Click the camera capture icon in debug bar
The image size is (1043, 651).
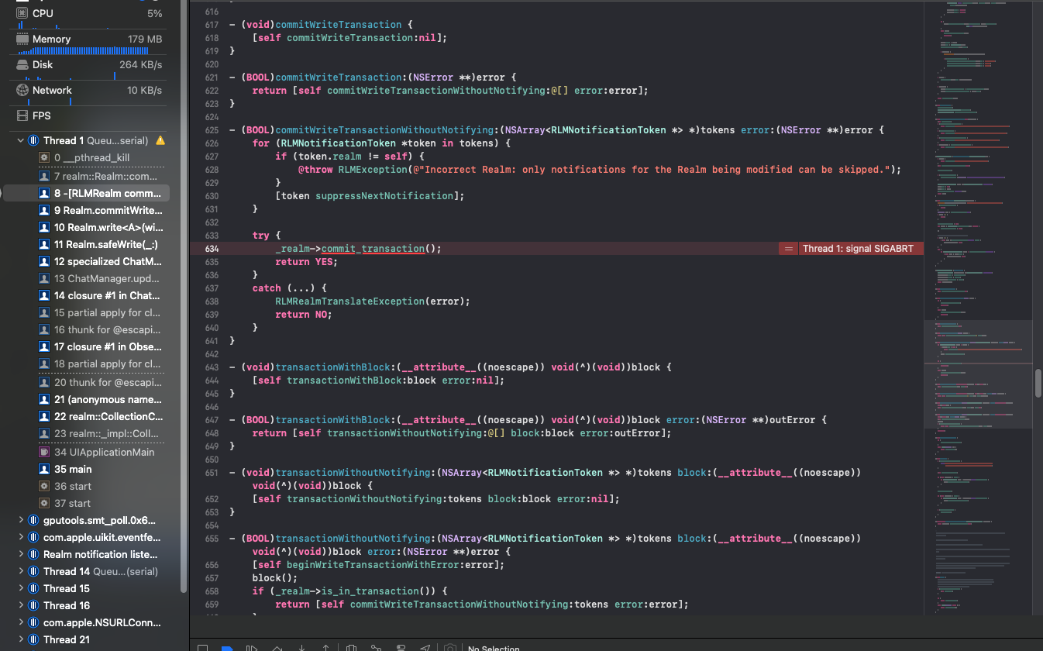pos(450,647)
